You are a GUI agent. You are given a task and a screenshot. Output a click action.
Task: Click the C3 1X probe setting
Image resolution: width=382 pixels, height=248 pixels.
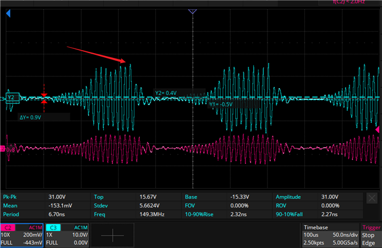pos(49,235)
